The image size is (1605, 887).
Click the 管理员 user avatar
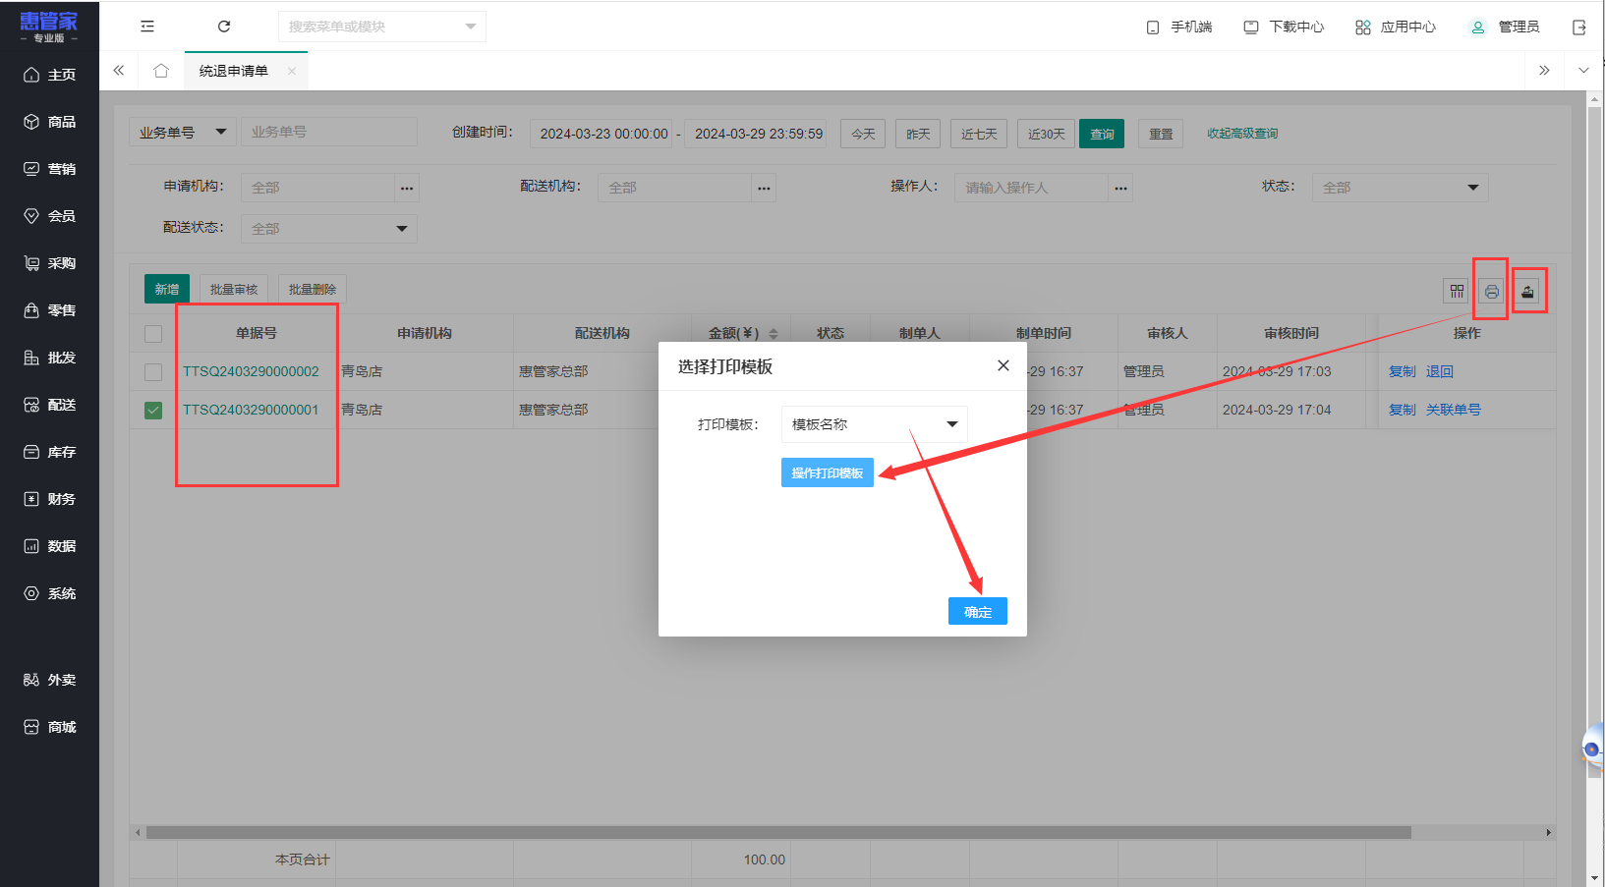[x=1477, y=27]
